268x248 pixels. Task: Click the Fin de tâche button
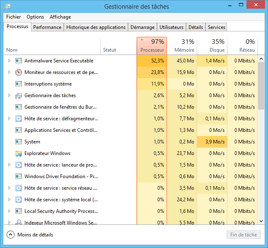pyautogui.click(x=244, y=235)
